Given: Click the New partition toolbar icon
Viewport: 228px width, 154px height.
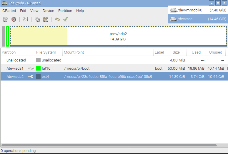Looking at the screenshot, I should (6, 19).
